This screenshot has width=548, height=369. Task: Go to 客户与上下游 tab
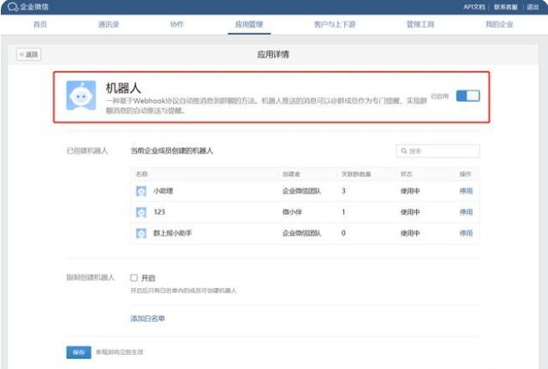coord(334,24)
